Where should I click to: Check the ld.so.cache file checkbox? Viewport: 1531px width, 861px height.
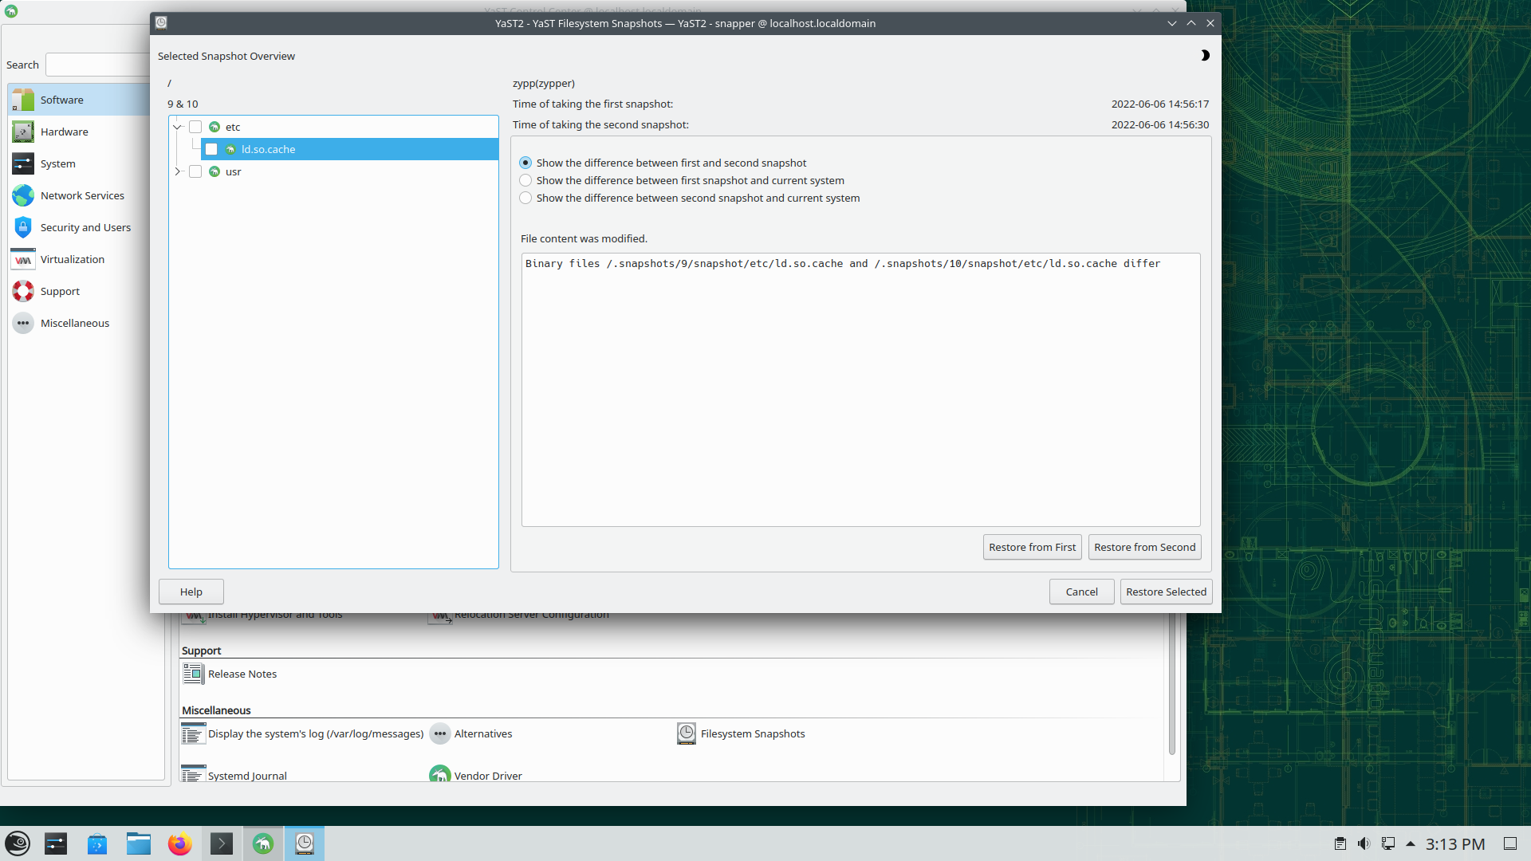point(211,149)
